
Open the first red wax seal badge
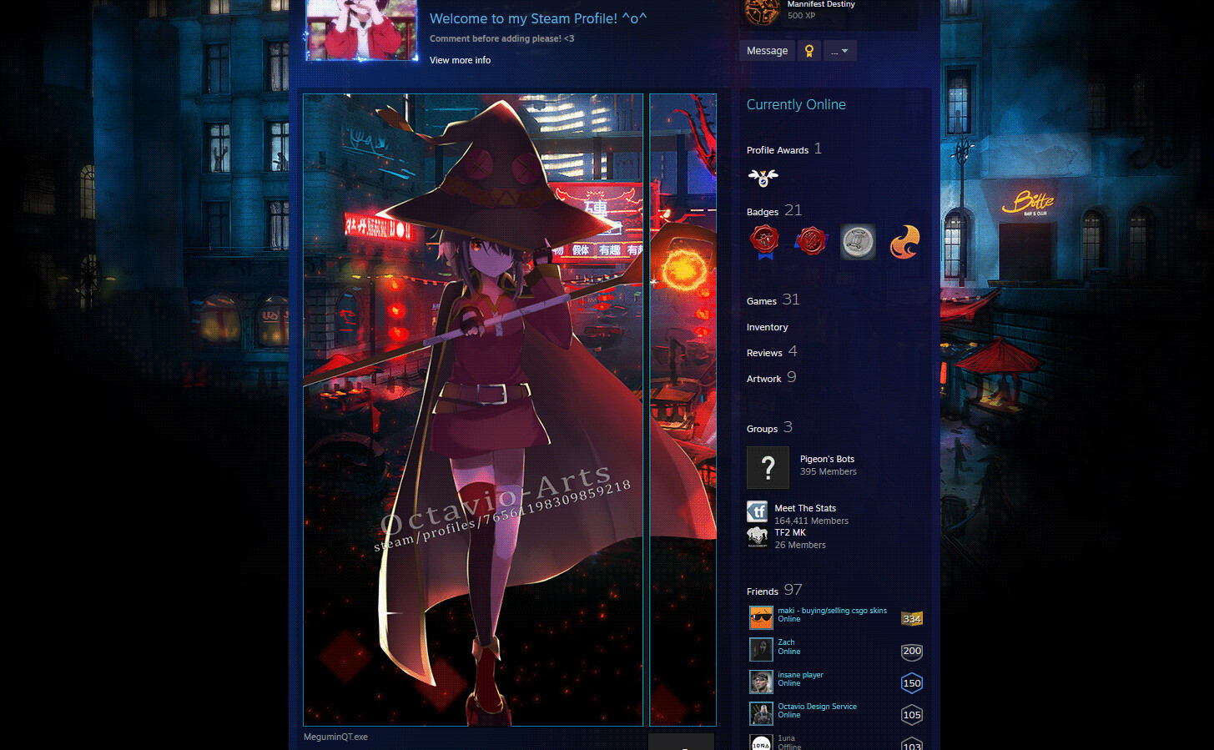coord(763,241)
